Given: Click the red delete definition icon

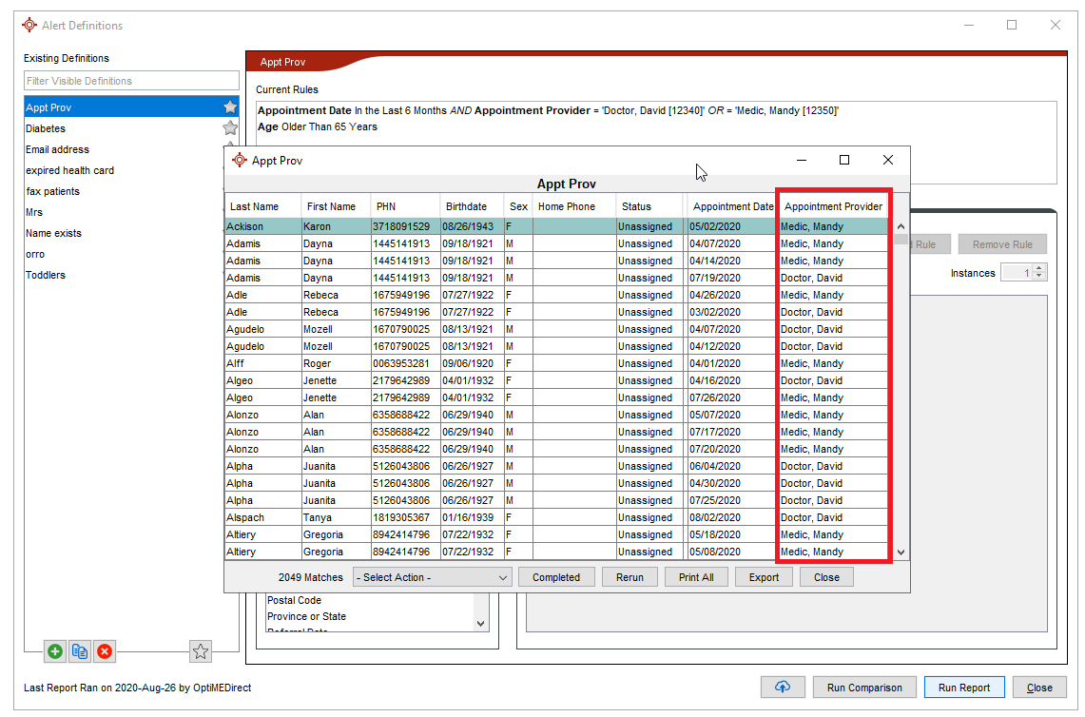Looking at the screenshot, I should (105, 651).
